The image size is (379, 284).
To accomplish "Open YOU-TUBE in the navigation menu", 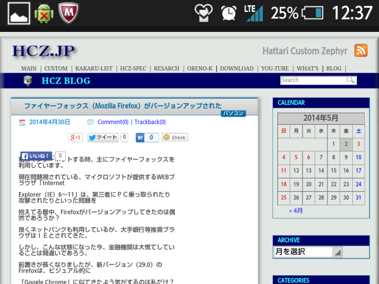I will pyautogui.click(x=275, y=69).
